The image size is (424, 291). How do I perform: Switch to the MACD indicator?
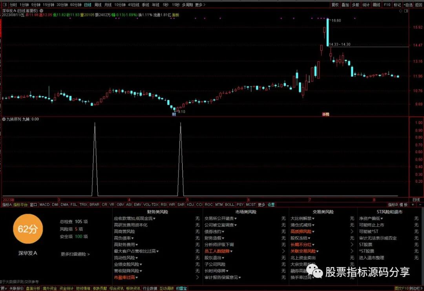point(44,205)
